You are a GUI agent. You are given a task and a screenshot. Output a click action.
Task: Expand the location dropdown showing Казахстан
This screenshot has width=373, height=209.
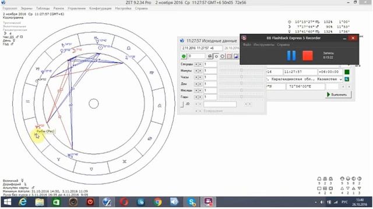pyautogui.click(x=341, y=79)
